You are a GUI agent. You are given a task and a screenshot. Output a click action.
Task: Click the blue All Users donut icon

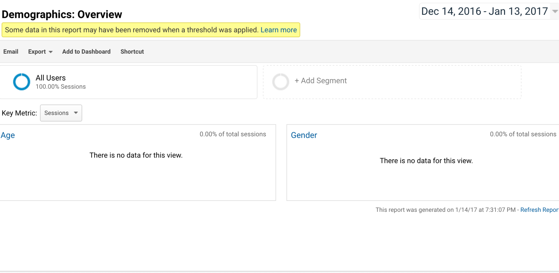pos(22,82)
